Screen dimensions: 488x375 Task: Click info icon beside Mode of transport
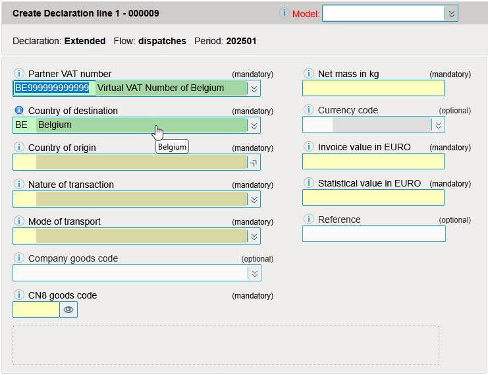point(18,221)
